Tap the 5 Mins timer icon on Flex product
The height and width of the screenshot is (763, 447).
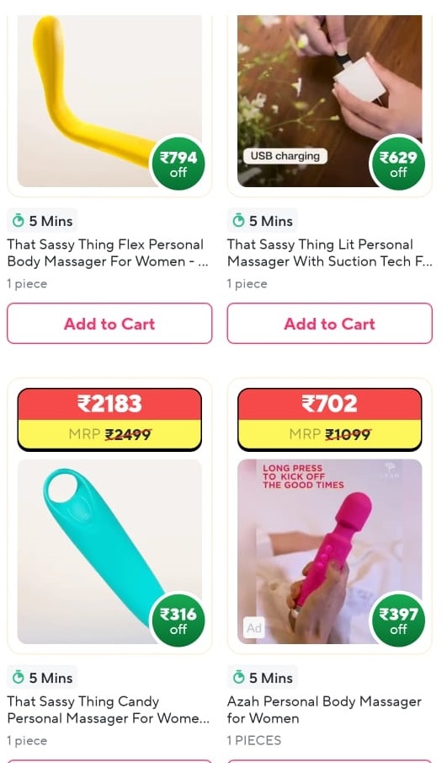coord(18,221)
